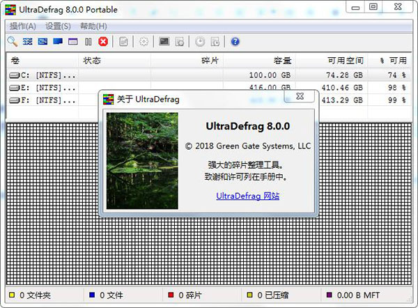Select the C: [NTFS] volume row
The width and height of the screenshot is (418, 308).
[210, 75]
